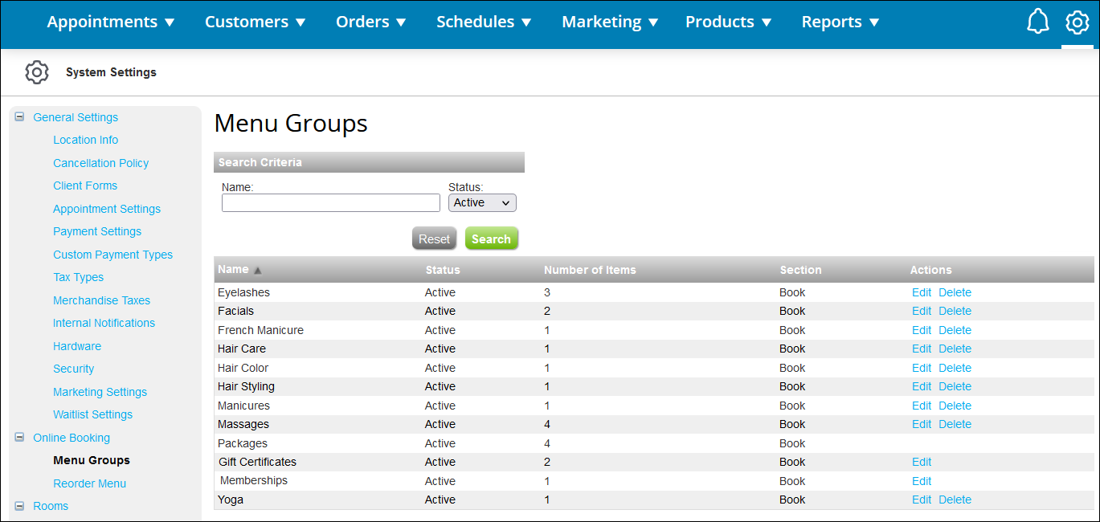Click the settings gear in the top bar
This screenshot has height=522, width=1100.
click(1078, 22)
